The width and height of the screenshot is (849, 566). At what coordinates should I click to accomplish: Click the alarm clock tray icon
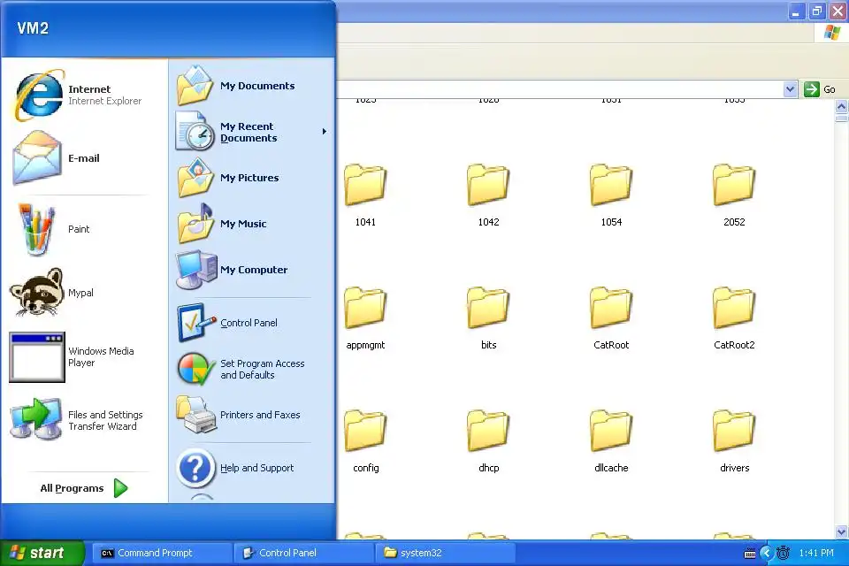tap(783, 553)
